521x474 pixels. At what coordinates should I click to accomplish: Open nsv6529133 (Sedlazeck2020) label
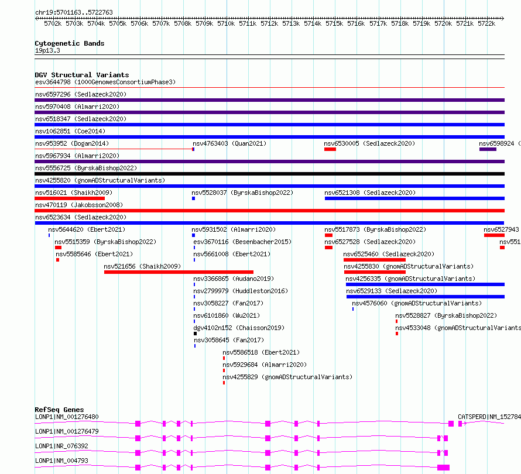(392, 291)
